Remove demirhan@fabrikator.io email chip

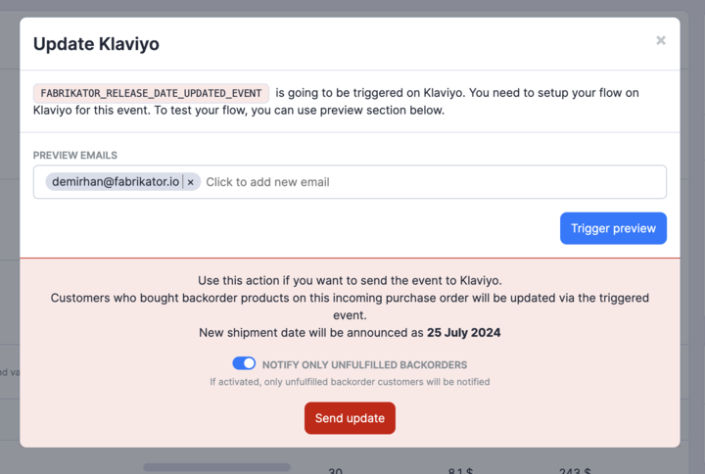point(191,182)
